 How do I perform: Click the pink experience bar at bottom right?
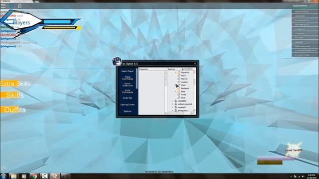pos(276,158)
